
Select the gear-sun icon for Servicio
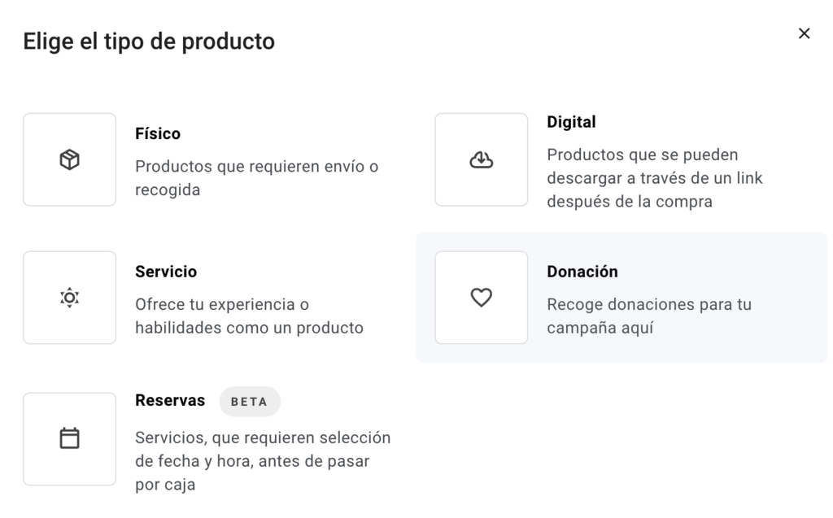[x=69, y=297]
